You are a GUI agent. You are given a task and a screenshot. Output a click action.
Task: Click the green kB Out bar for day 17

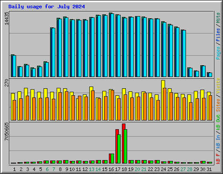[119, 149]
